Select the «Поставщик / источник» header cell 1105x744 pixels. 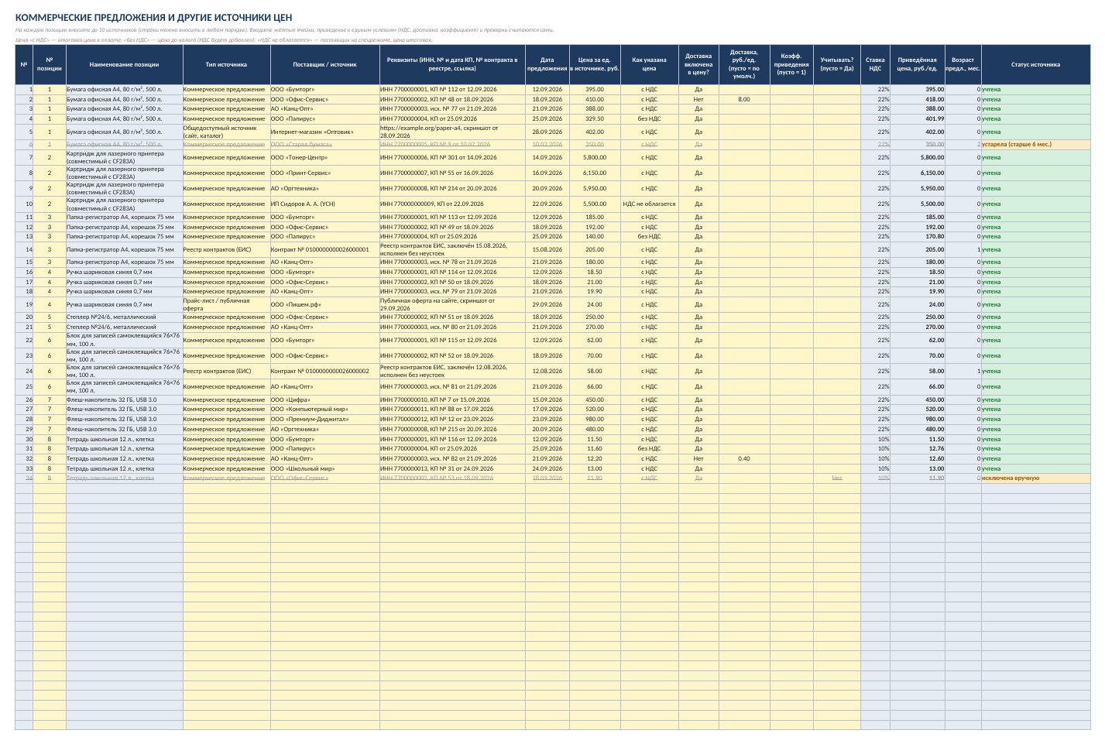tap(324, 65)
